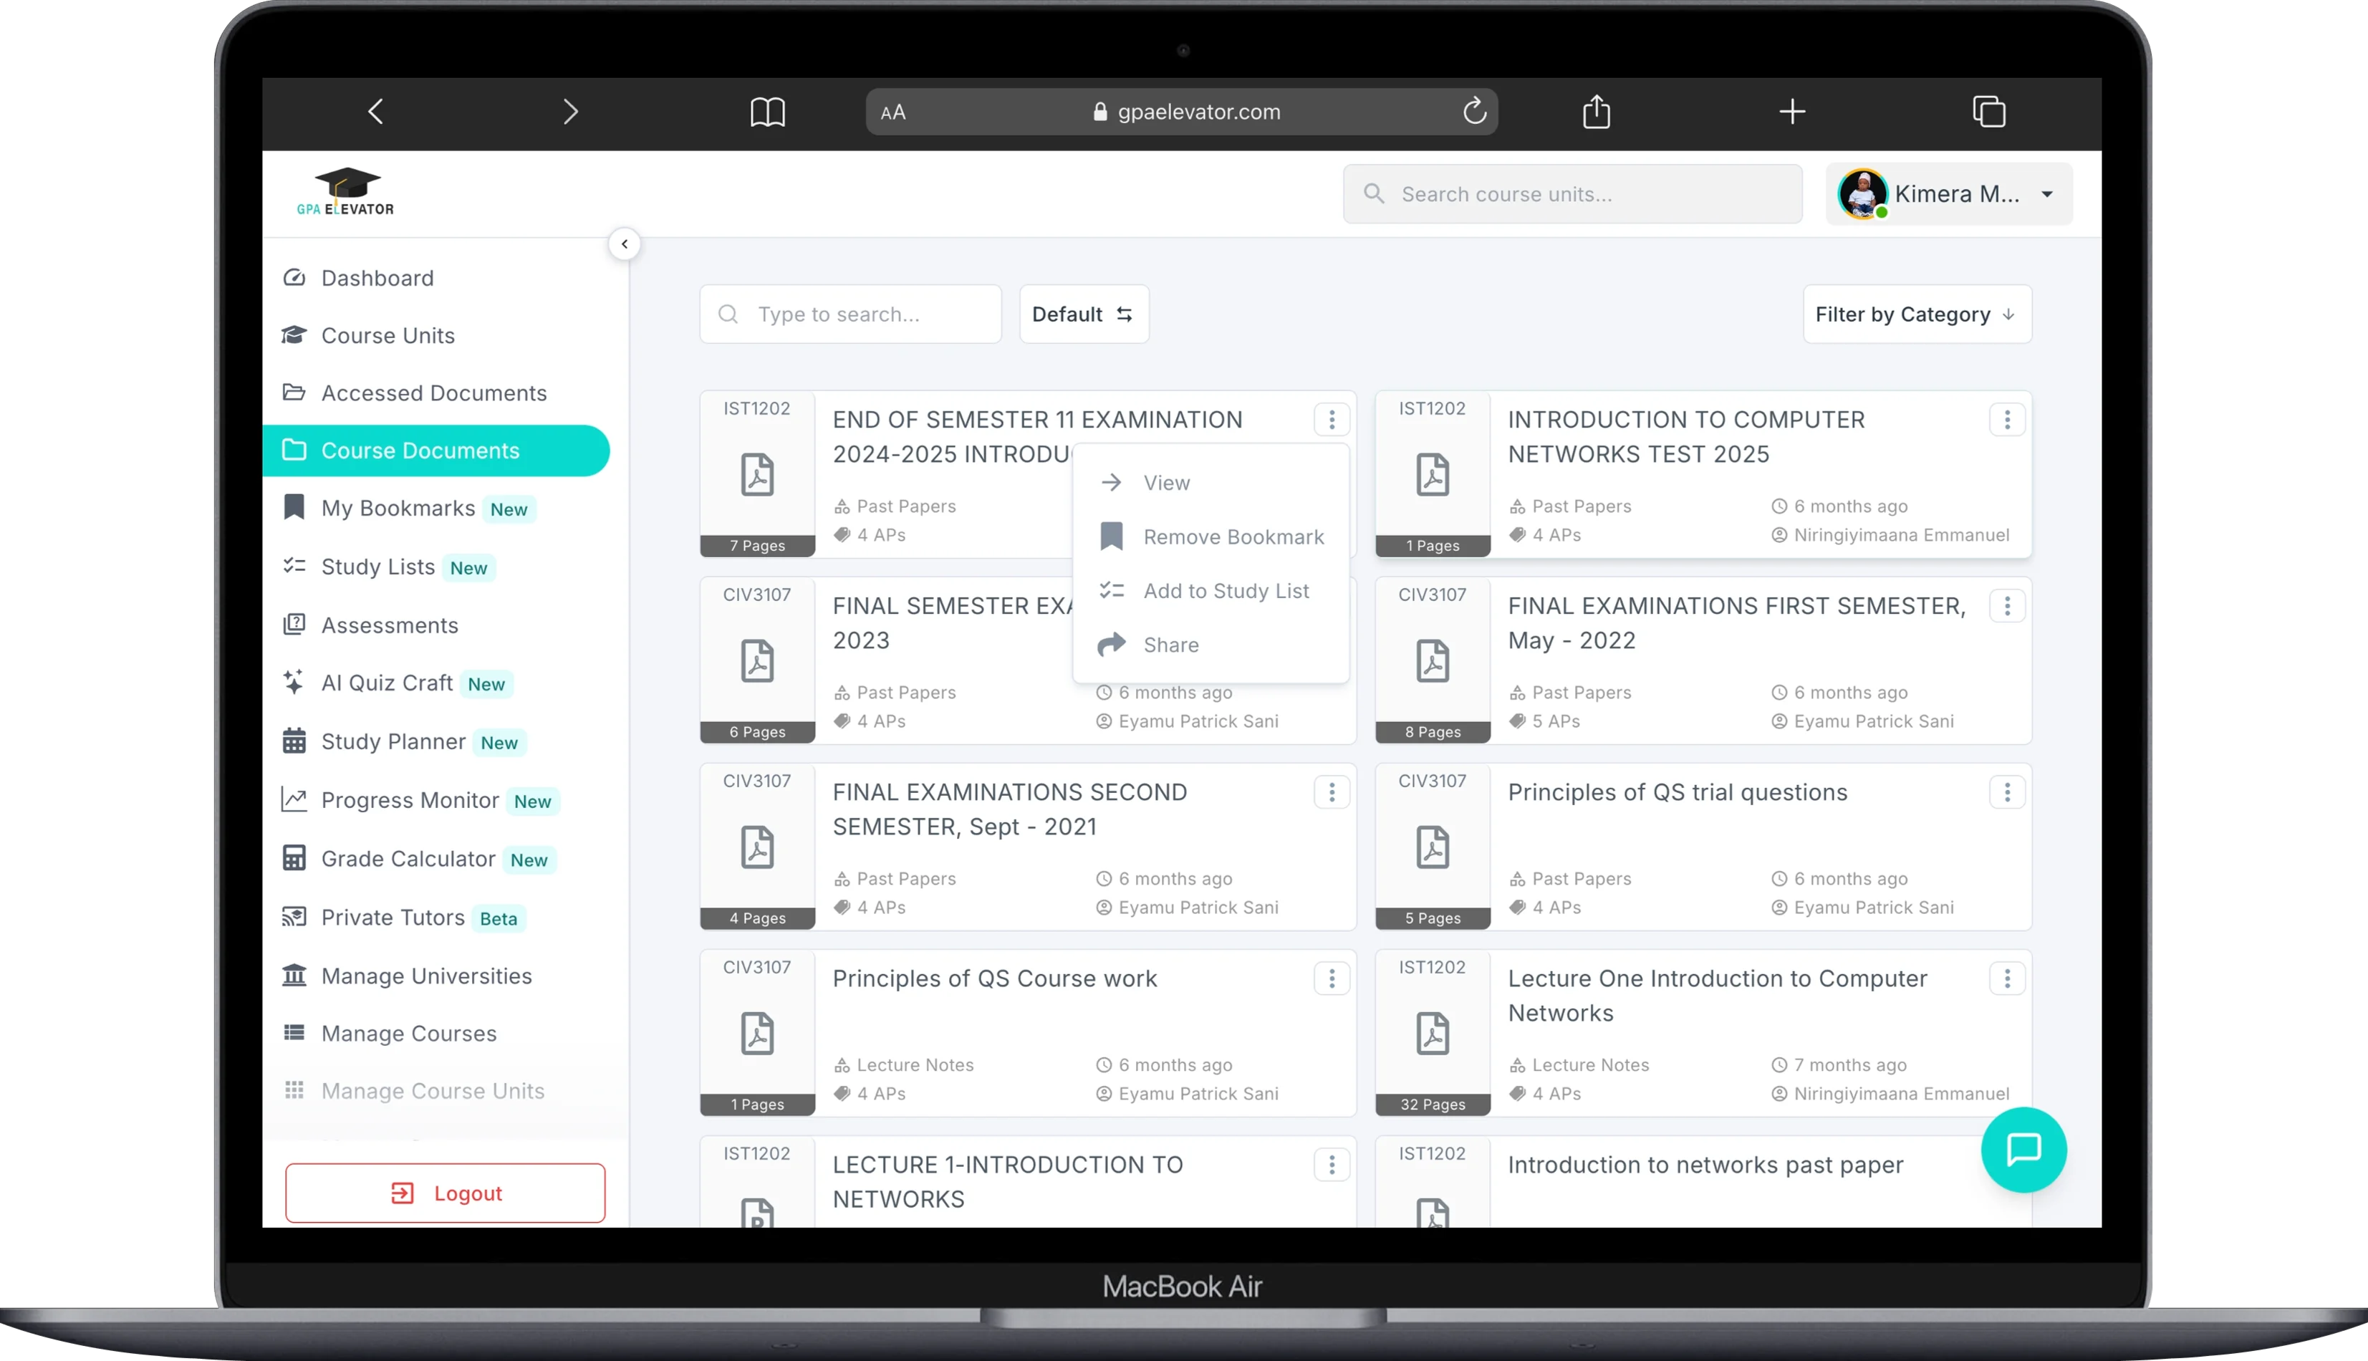Click PDF icon of the 32 Pages document

1433,1034
